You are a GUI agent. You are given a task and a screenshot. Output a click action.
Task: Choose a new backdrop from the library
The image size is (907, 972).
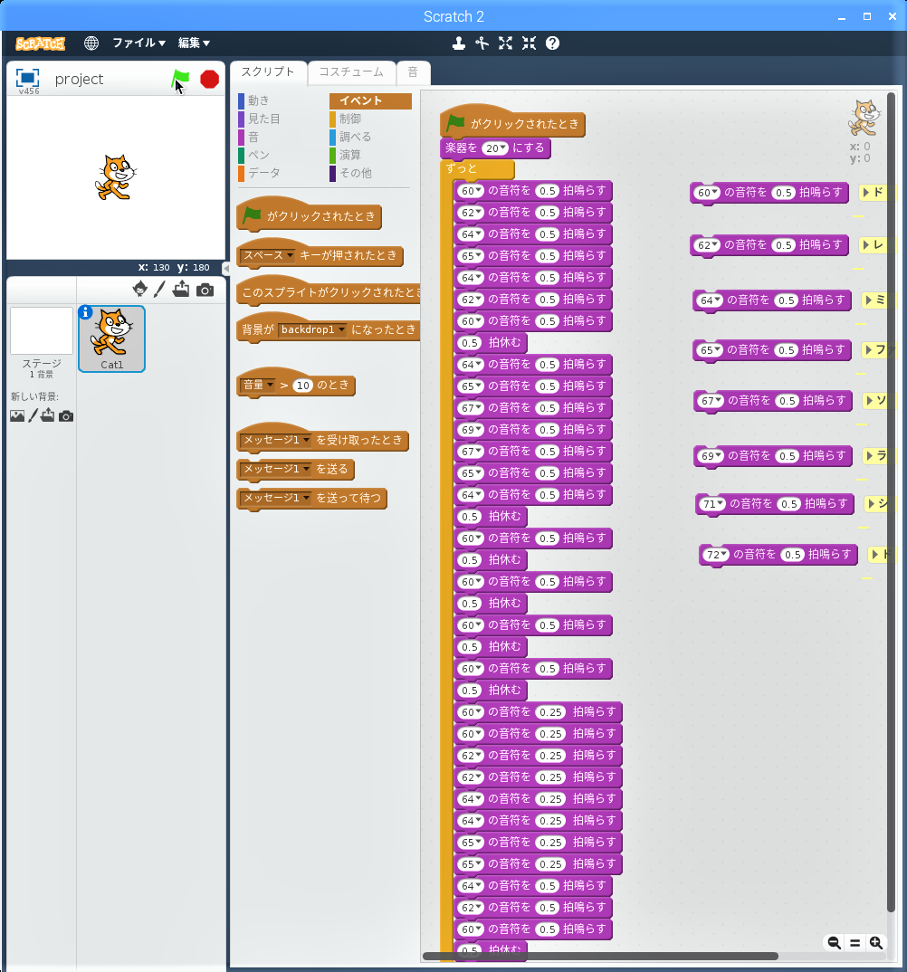tap(17, 416)
